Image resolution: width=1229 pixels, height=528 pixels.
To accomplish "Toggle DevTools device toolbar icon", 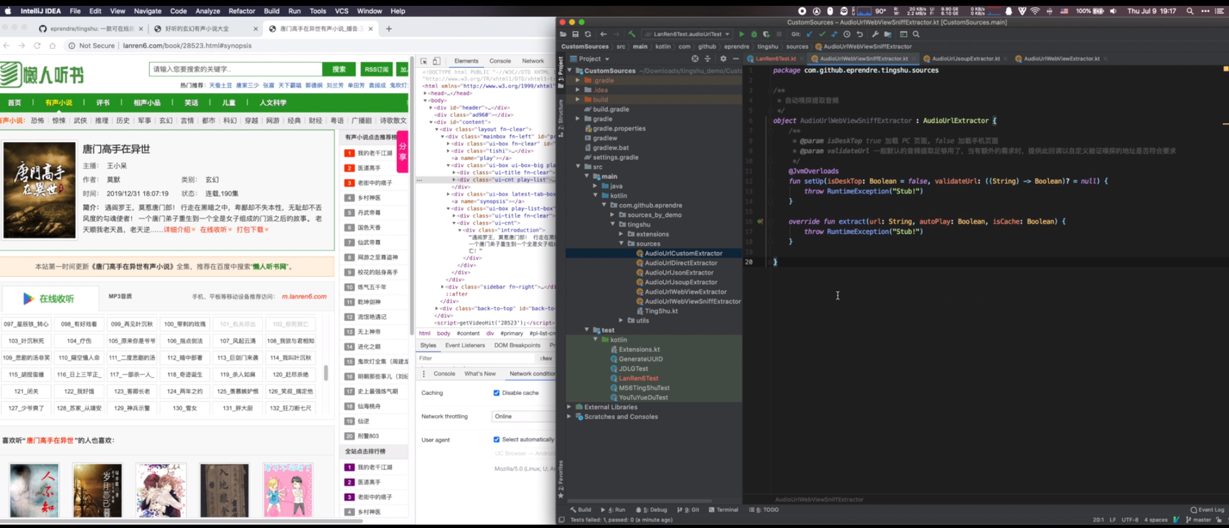I will 437,61.
